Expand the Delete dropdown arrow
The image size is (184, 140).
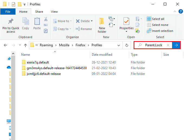tap(92, 21)
